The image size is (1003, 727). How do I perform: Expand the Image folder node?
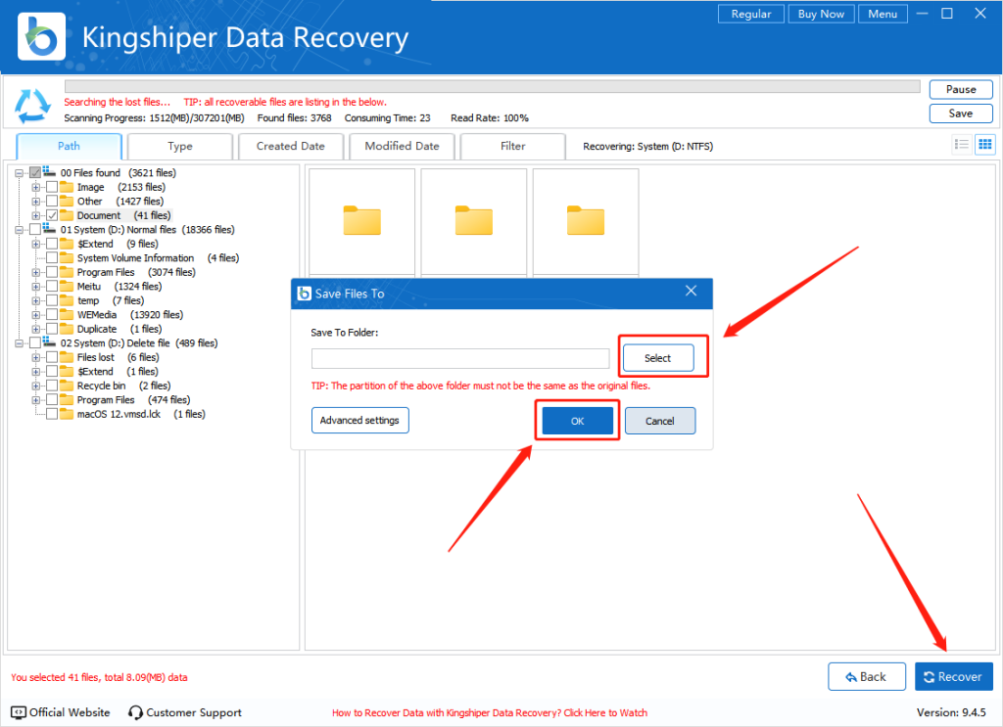click(36, 187)
